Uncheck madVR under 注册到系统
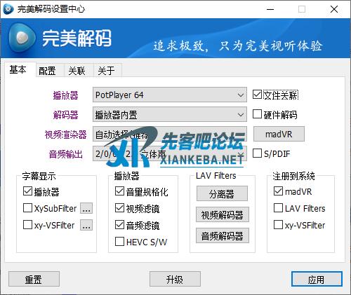Viewport: 351px width, 295px height. (278, 191)
